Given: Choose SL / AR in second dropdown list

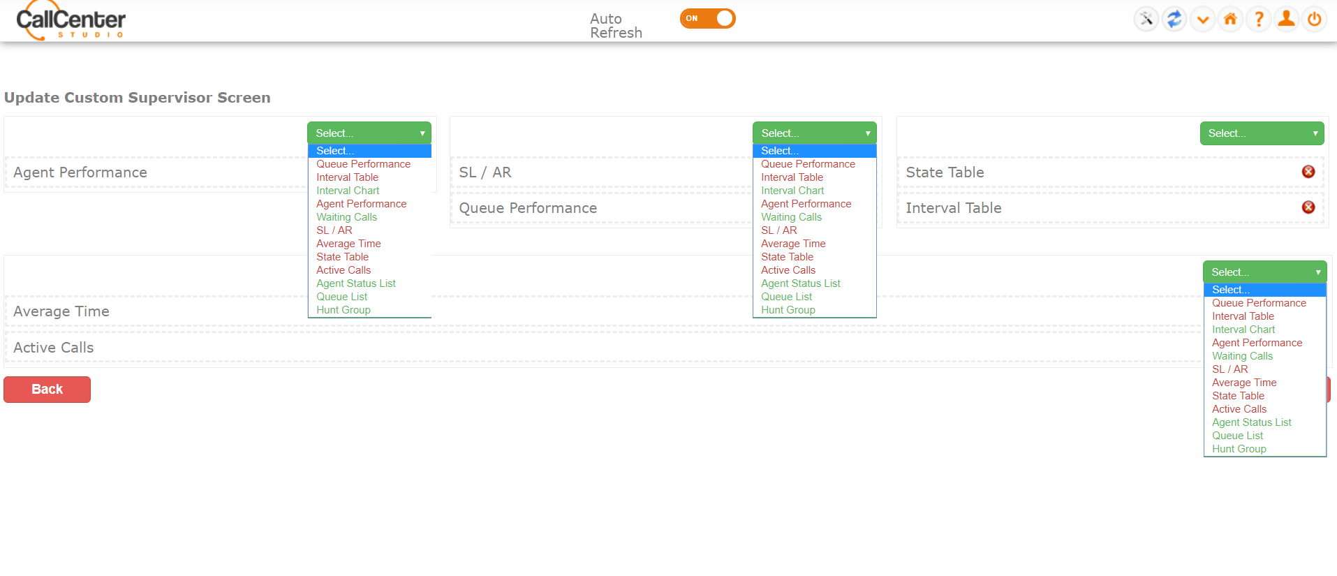Looking at the screenshot, I should [814, 230].
